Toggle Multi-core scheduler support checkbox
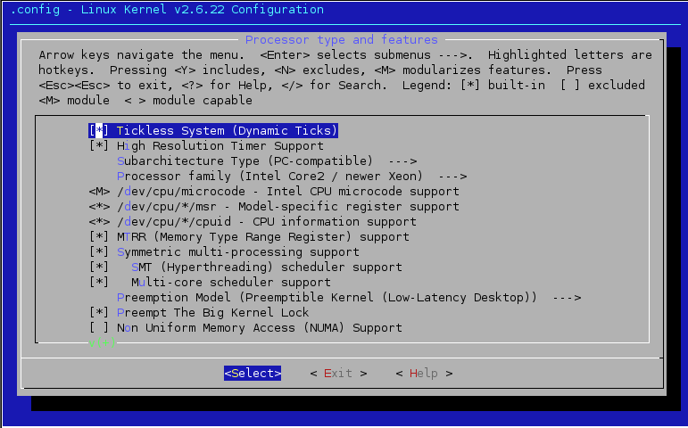Image resolution: width=688 pixels, height=428 pixels. (x=99, y=283)
